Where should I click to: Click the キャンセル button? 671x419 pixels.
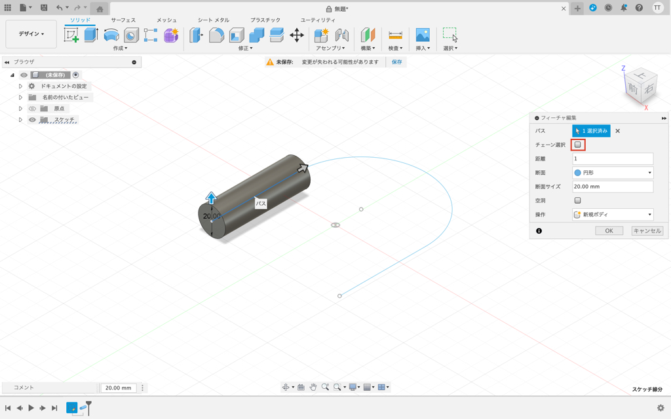(x=647, y=231)
